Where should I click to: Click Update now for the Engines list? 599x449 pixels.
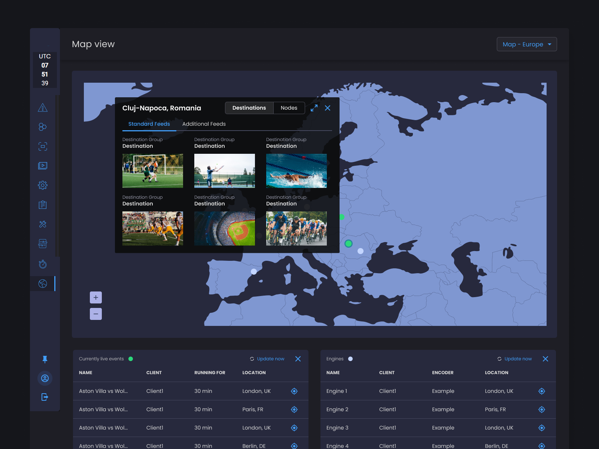518,358
